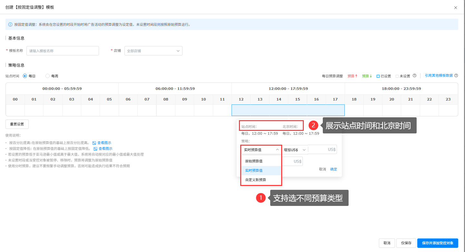The width and height of the screenshot is (465, 252).
Task: Open the 引用其他模板数据 link
Action: 439,76
